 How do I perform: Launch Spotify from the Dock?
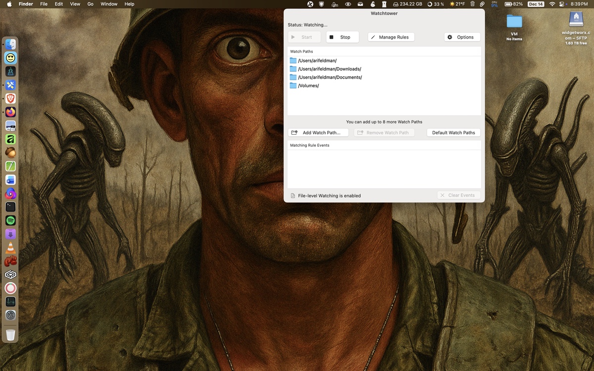click(10, 220)
